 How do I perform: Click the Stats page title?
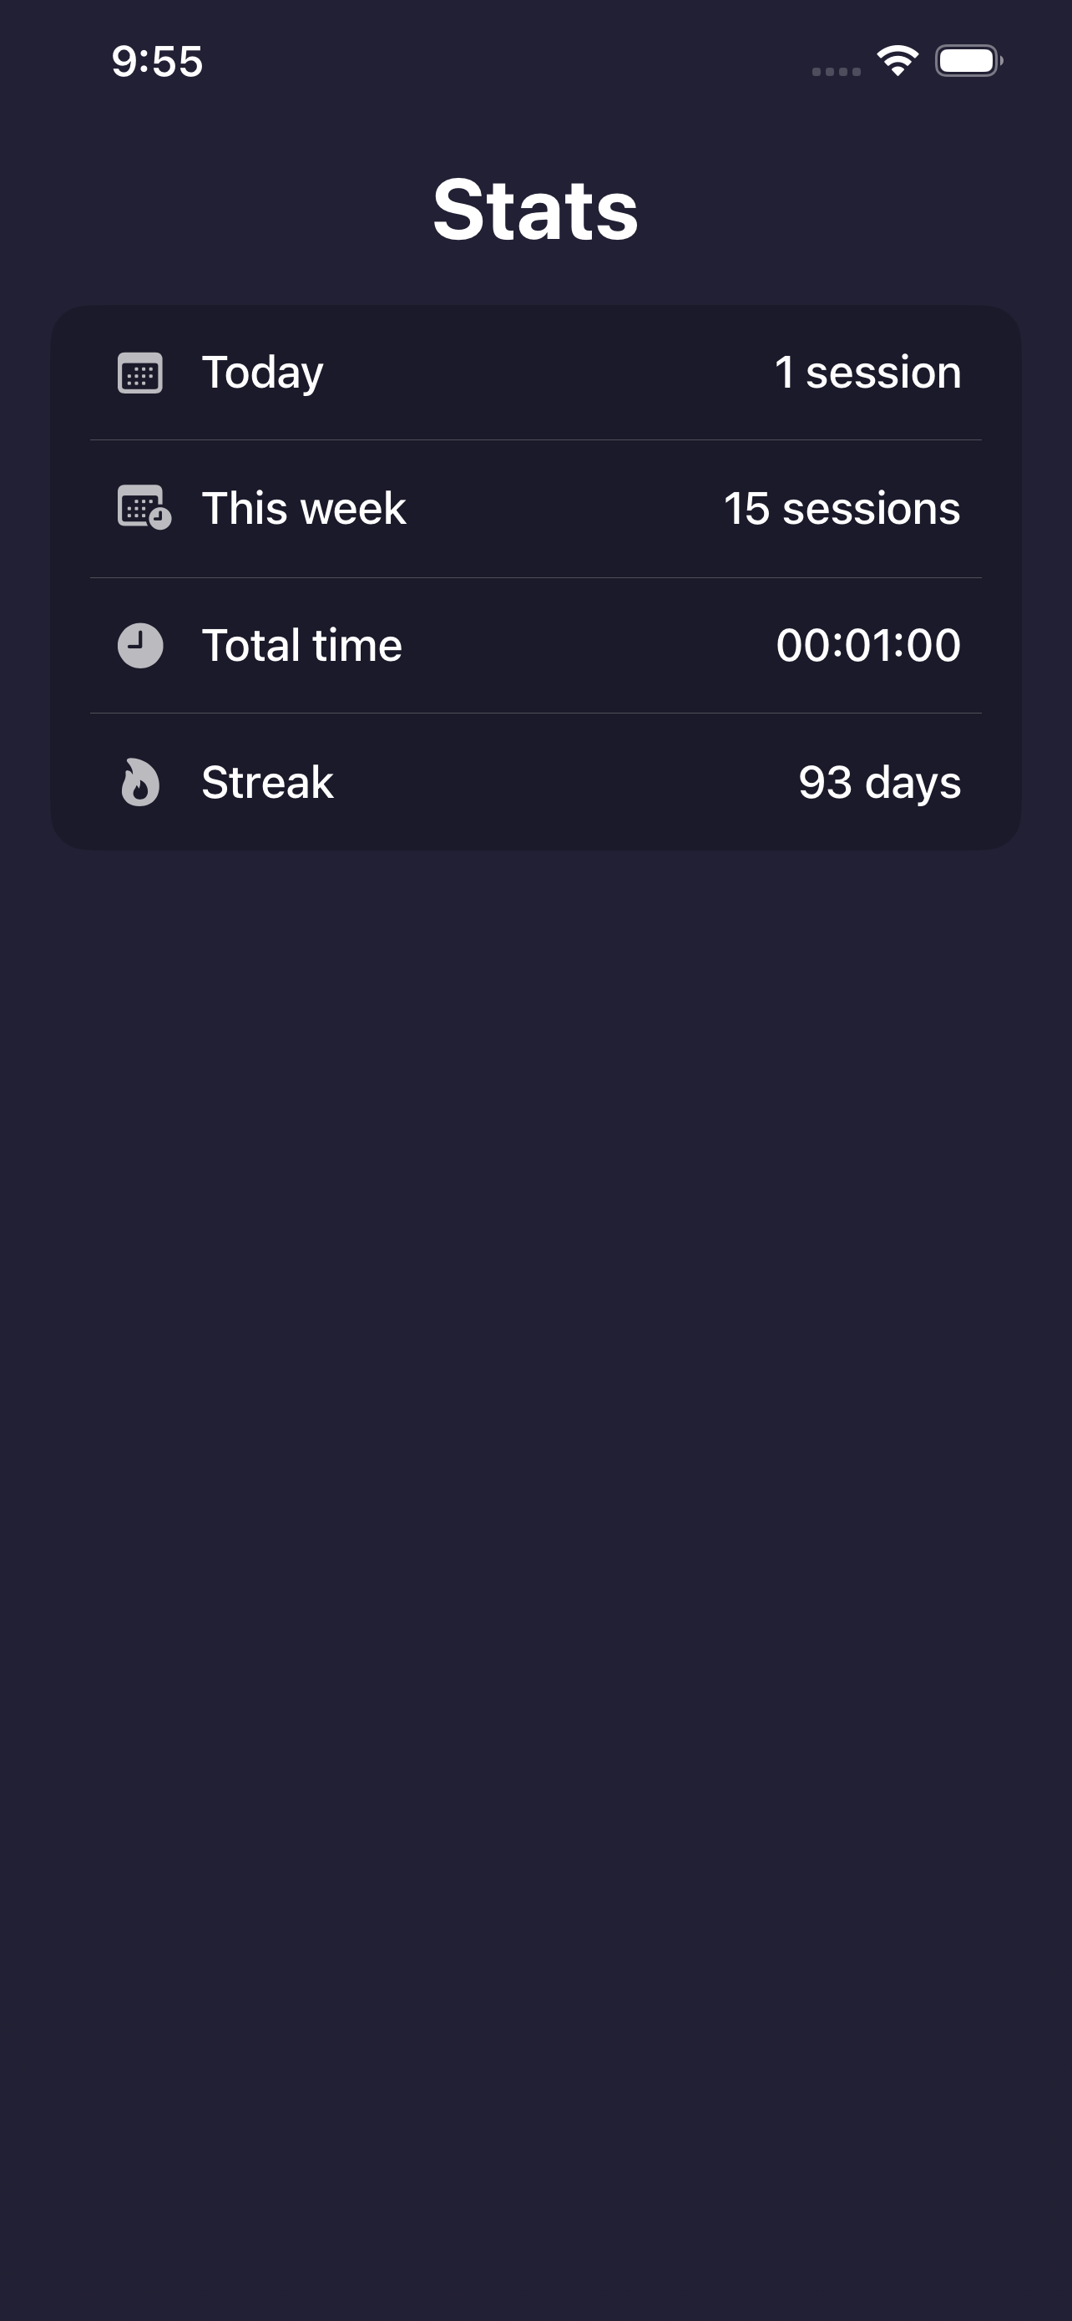(535, 210)
